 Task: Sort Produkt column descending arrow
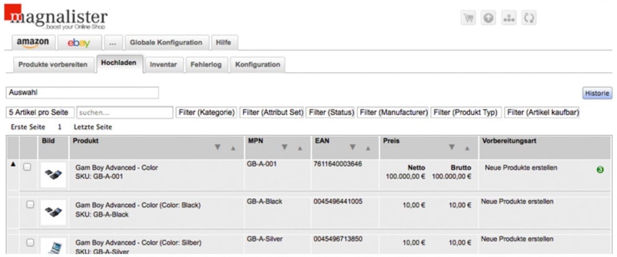click(x=217, y=147)
